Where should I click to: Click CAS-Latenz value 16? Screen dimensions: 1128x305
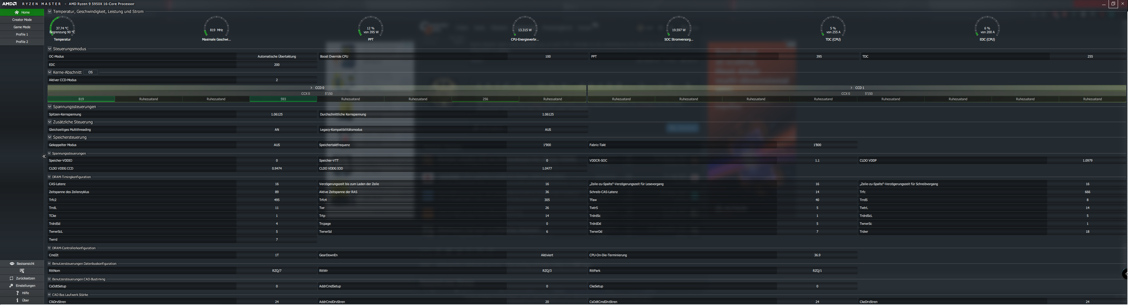[277, 184]
